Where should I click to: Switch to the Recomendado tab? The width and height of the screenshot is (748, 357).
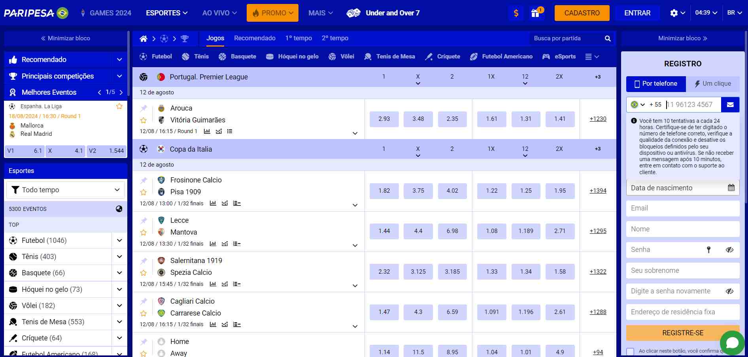coord(255,38)
